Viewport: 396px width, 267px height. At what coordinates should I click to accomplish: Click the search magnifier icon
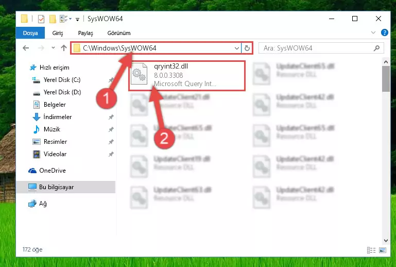376,48
